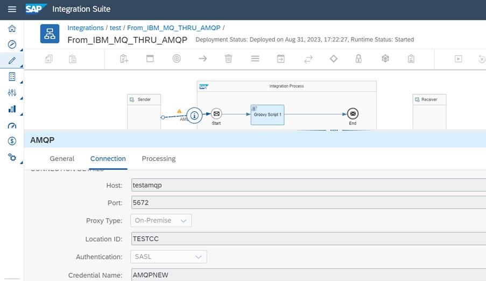Click the AMQP adapter info icon
The width and height of the screenshot is (486, 281).
pos(194,116)
